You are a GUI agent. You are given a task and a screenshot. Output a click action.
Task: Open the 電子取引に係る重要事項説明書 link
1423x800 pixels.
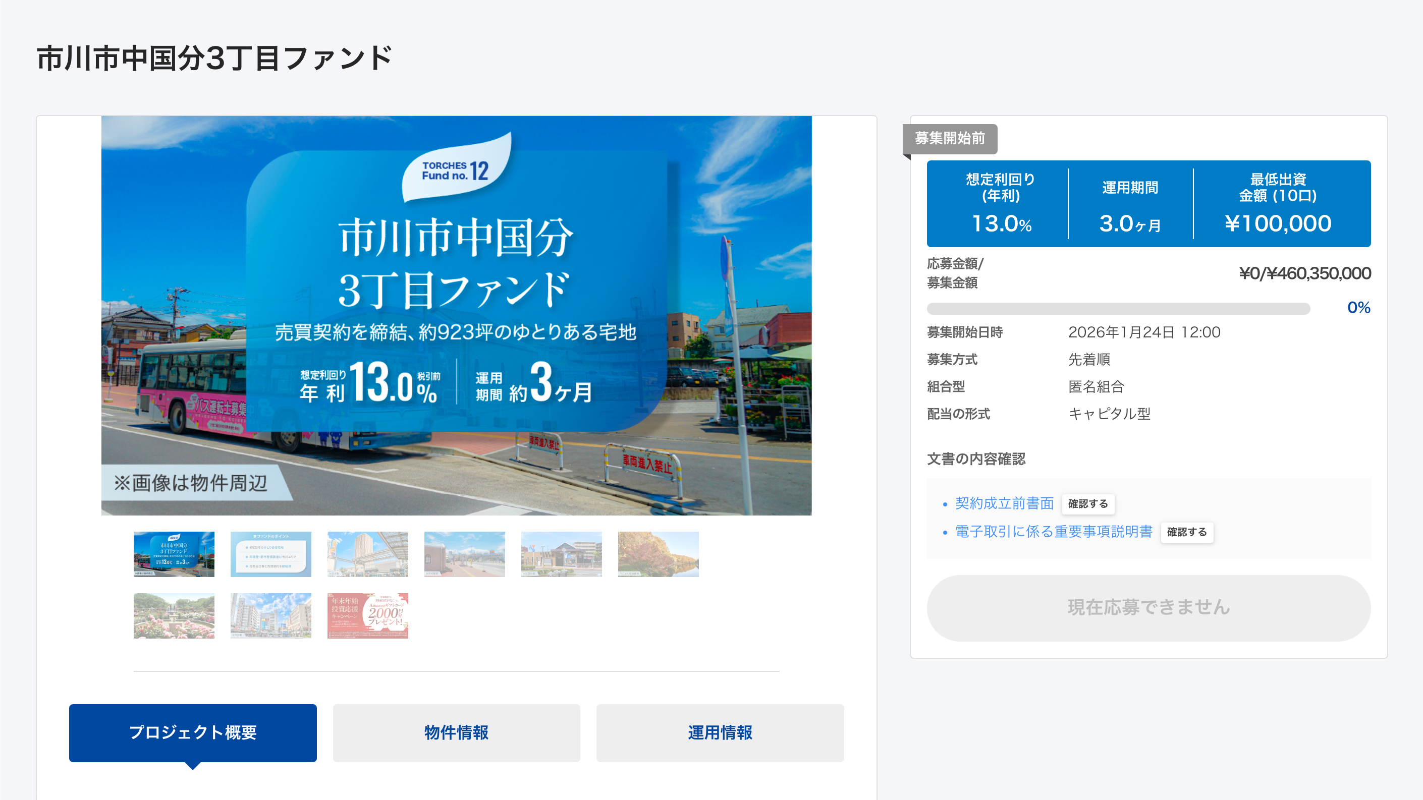click(1054, 532)
